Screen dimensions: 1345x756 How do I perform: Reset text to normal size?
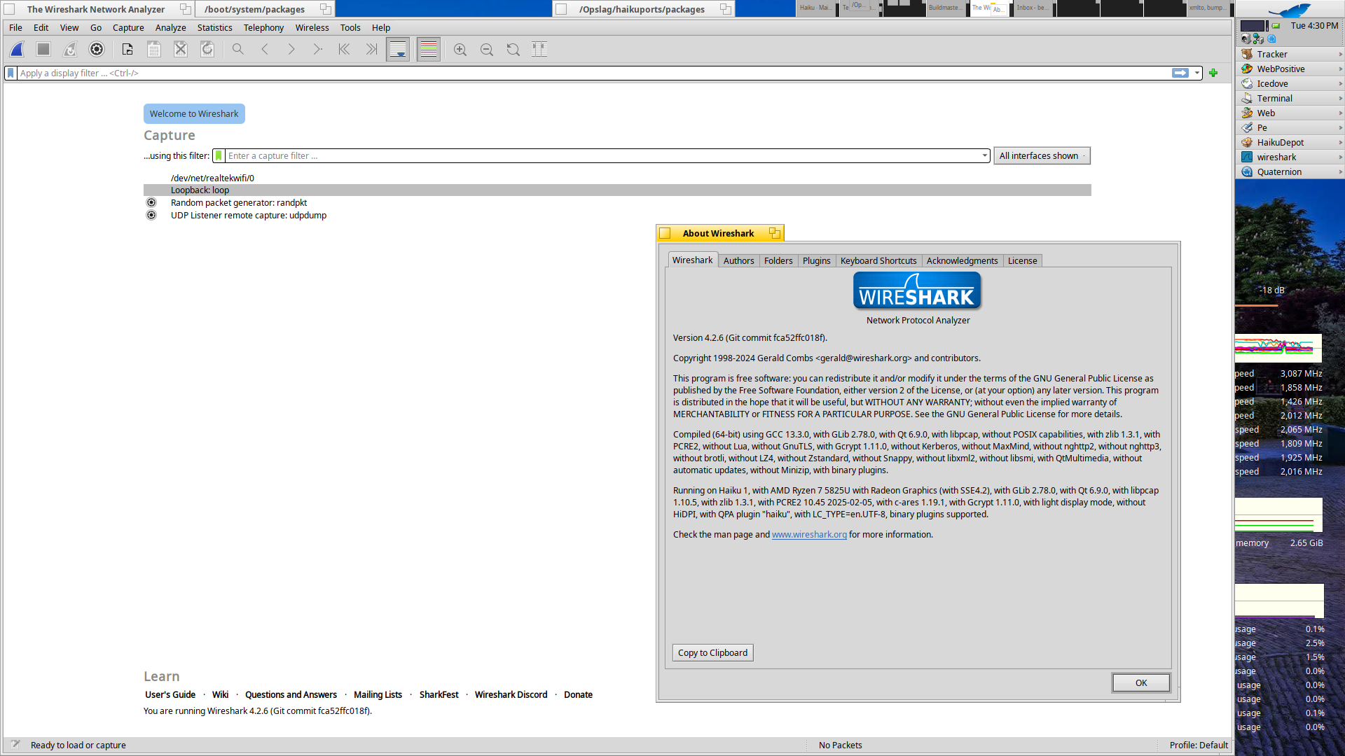pos(513,50)
